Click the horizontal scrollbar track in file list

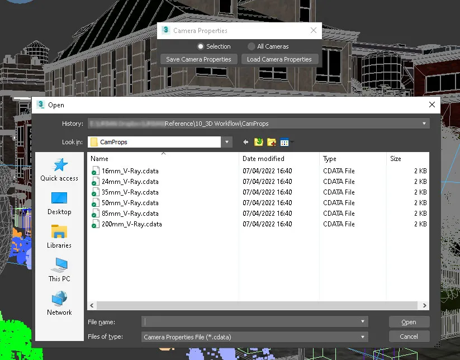click(x=257, y=305)
